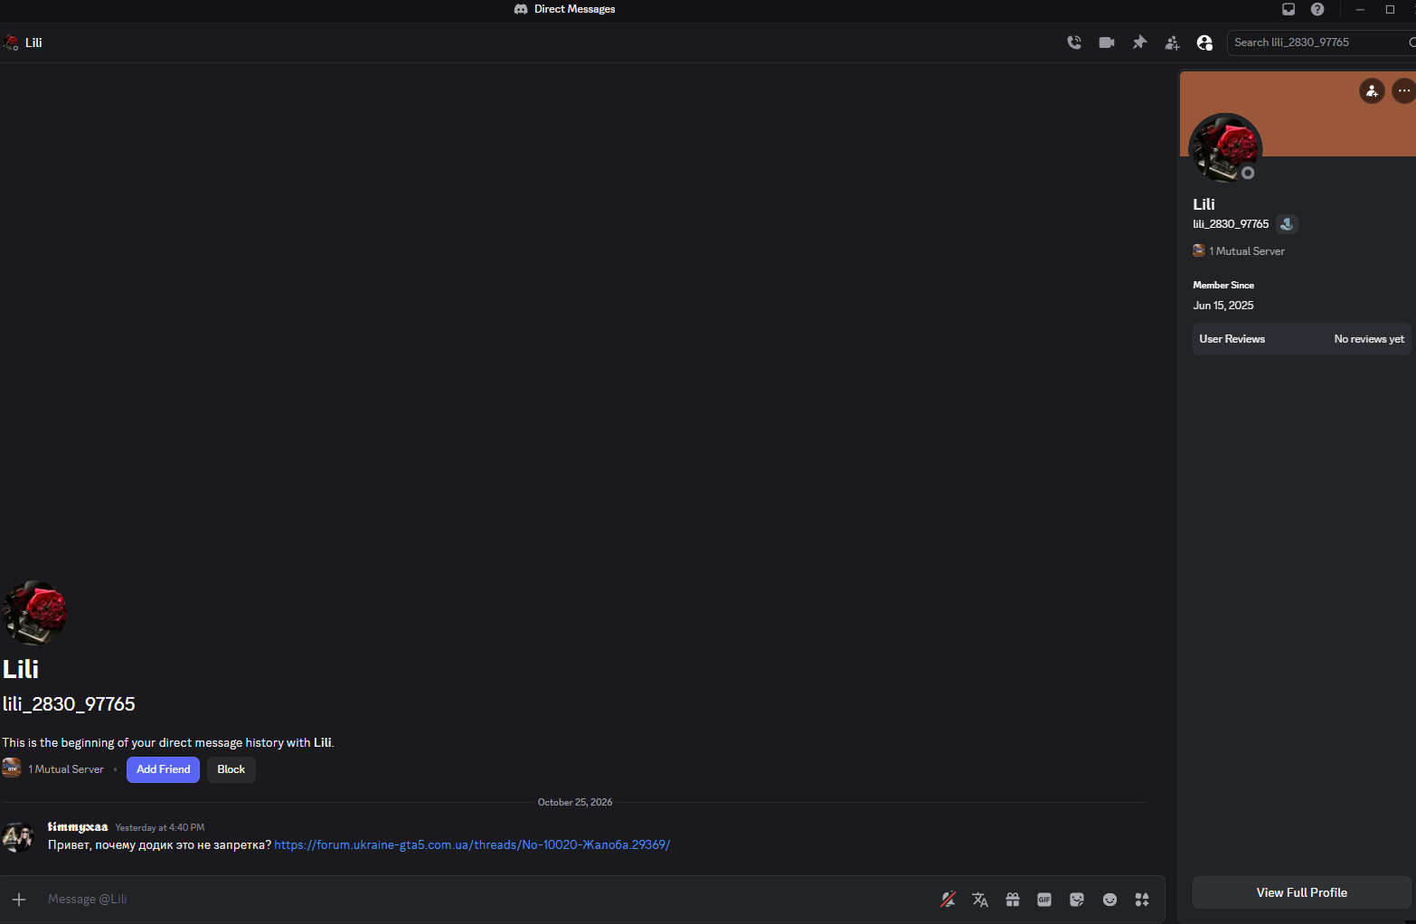Image resolution: width=1416 pixels, height=924 pixels.
Task: Open the forum.ukraine-gta5.com.ua link
Action: point(472,844)
